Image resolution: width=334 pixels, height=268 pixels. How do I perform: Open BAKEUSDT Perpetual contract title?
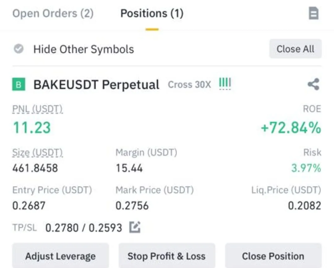coord(96,85)
